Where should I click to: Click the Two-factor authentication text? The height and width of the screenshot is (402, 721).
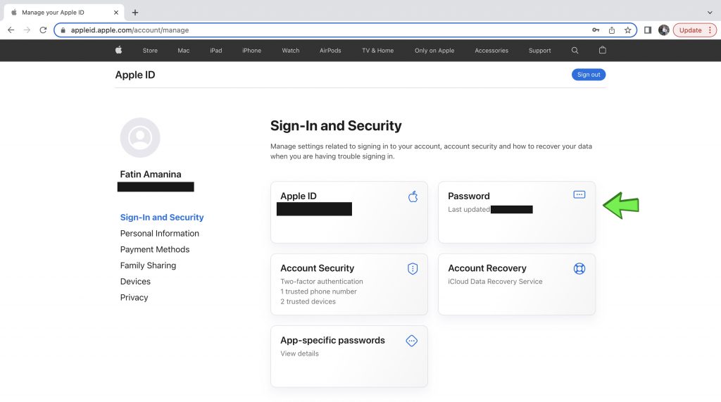coord(321,282)
